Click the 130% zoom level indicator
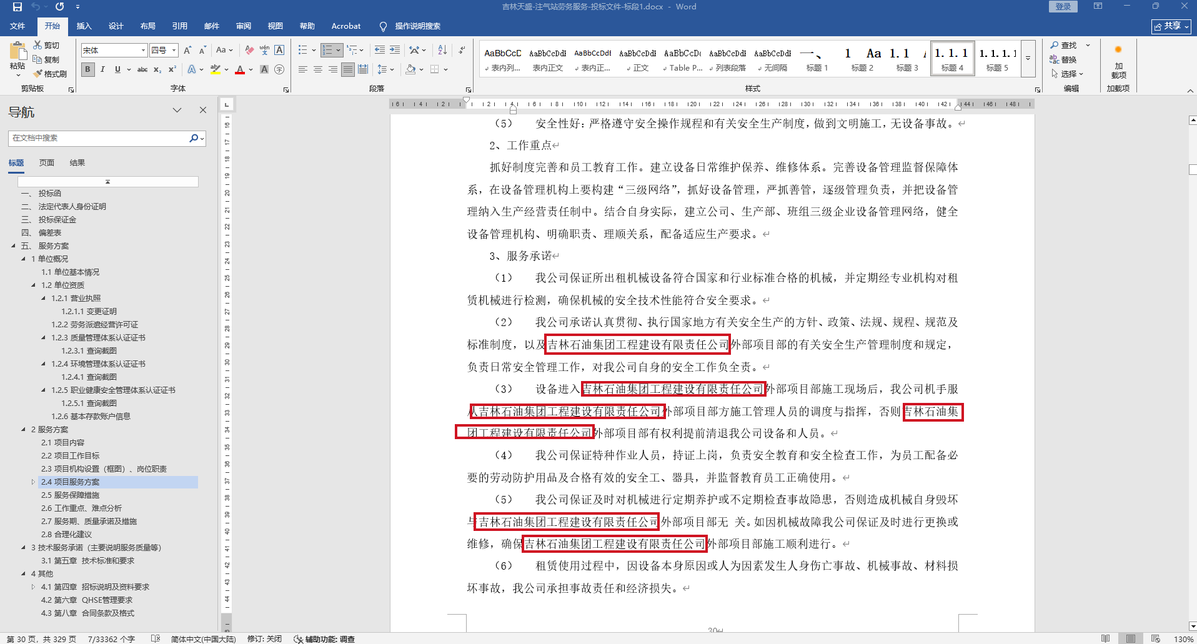 tap(1184, 639)
